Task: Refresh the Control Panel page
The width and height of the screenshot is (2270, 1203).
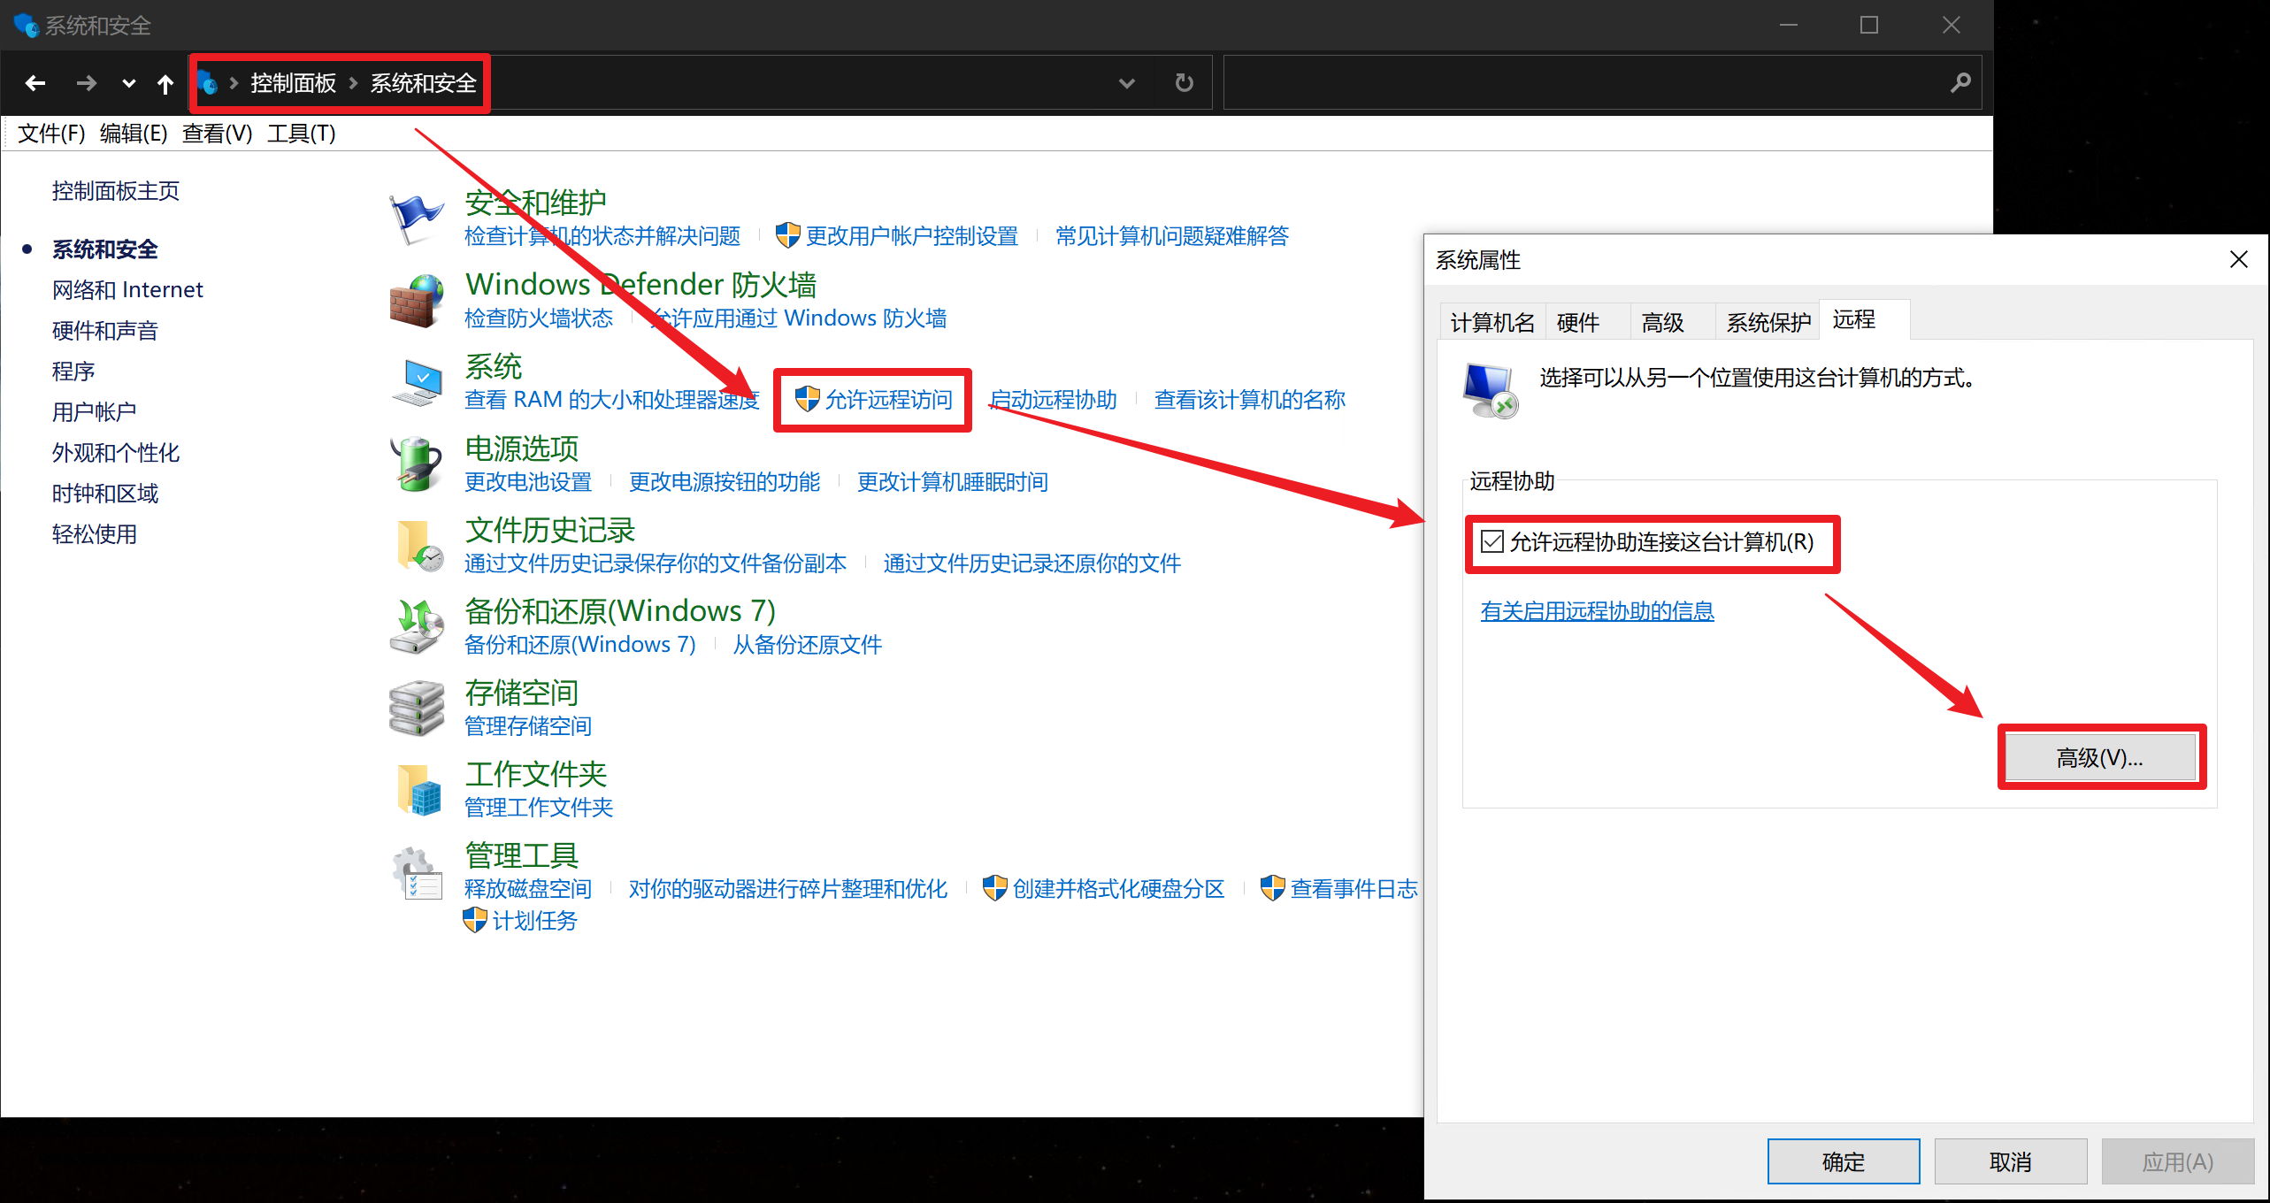Action: coord(1184,83)
